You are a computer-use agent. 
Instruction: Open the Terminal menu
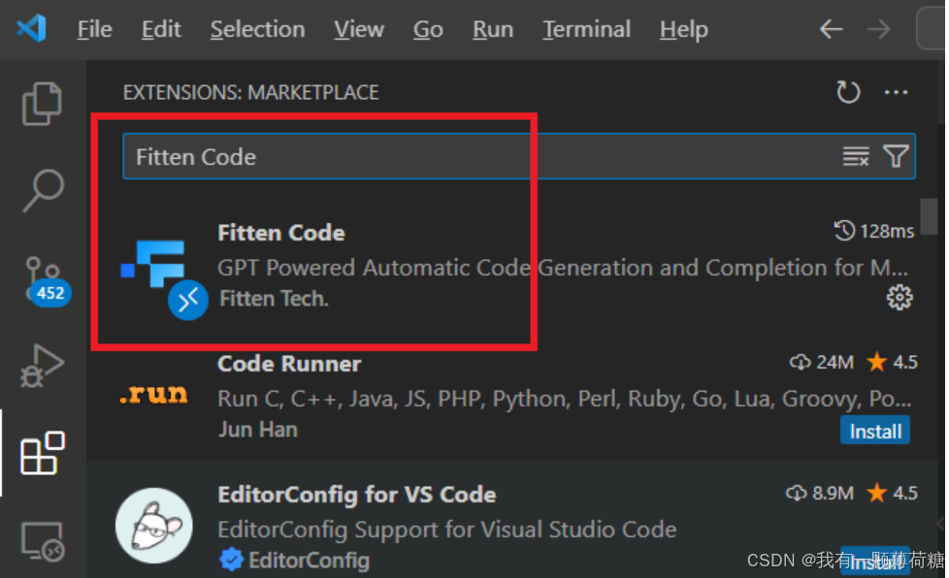[586, 29]
